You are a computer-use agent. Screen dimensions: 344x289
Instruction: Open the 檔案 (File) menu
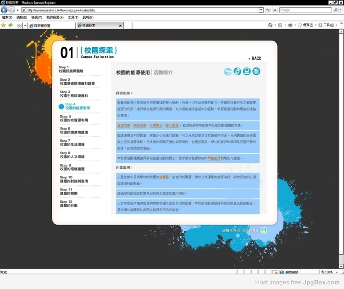click(7, 17)
